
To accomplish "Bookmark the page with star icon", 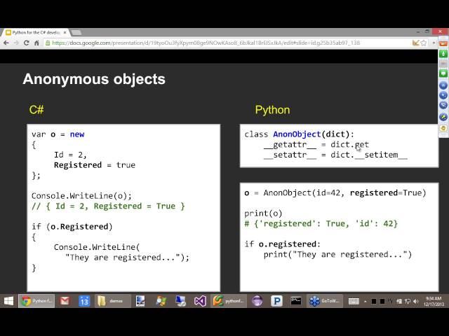I will pos(424,43).
